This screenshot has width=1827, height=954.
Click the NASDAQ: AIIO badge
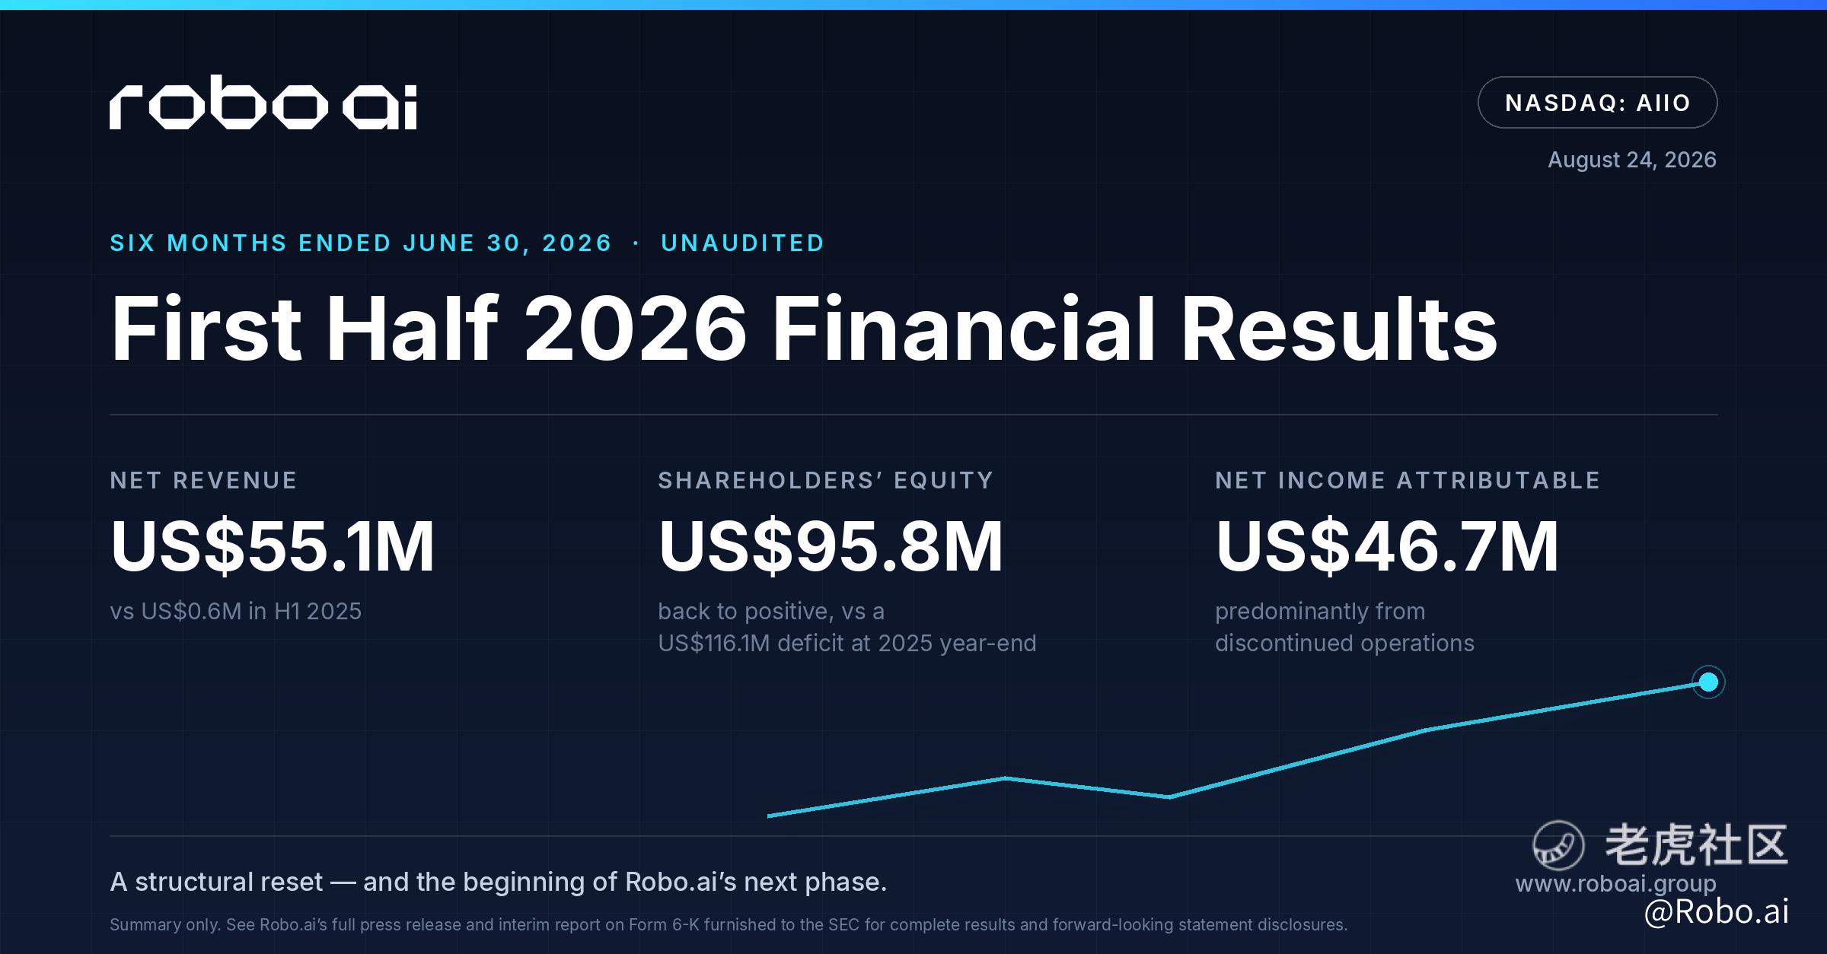click(1597, 103)
